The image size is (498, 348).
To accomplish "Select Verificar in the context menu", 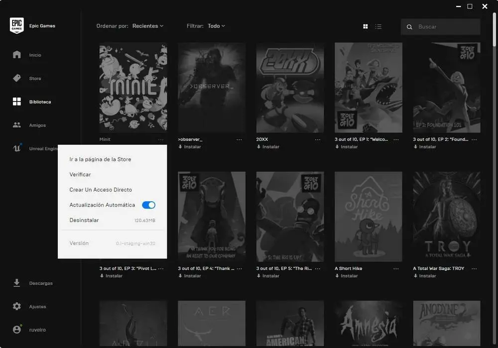I will [80, 174].
